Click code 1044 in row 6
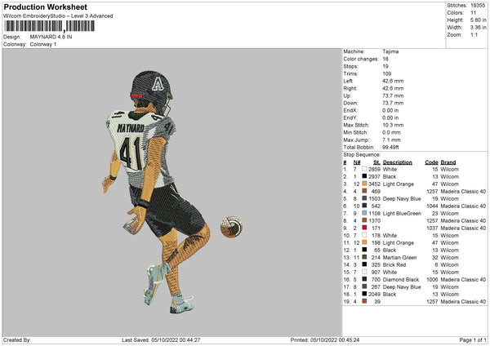Screen dimensions: 490x346 click(432, 206)
